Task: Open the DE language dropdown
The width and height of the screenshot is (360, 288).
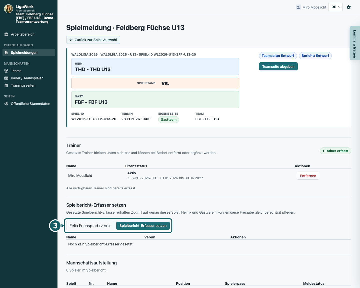Action: (x=335, y=7)
